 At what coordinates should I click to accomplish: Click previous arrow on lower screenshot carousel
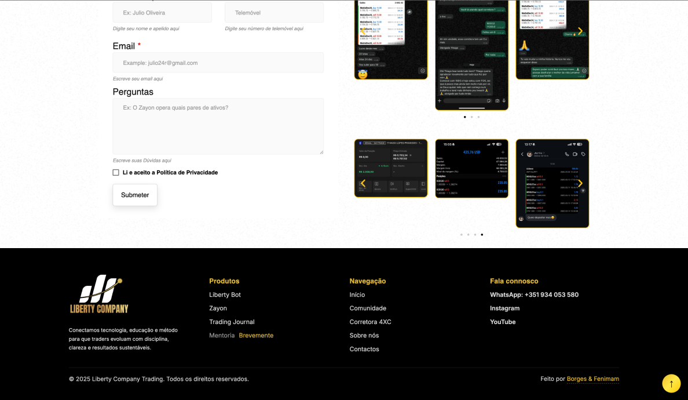pos(363,184)
